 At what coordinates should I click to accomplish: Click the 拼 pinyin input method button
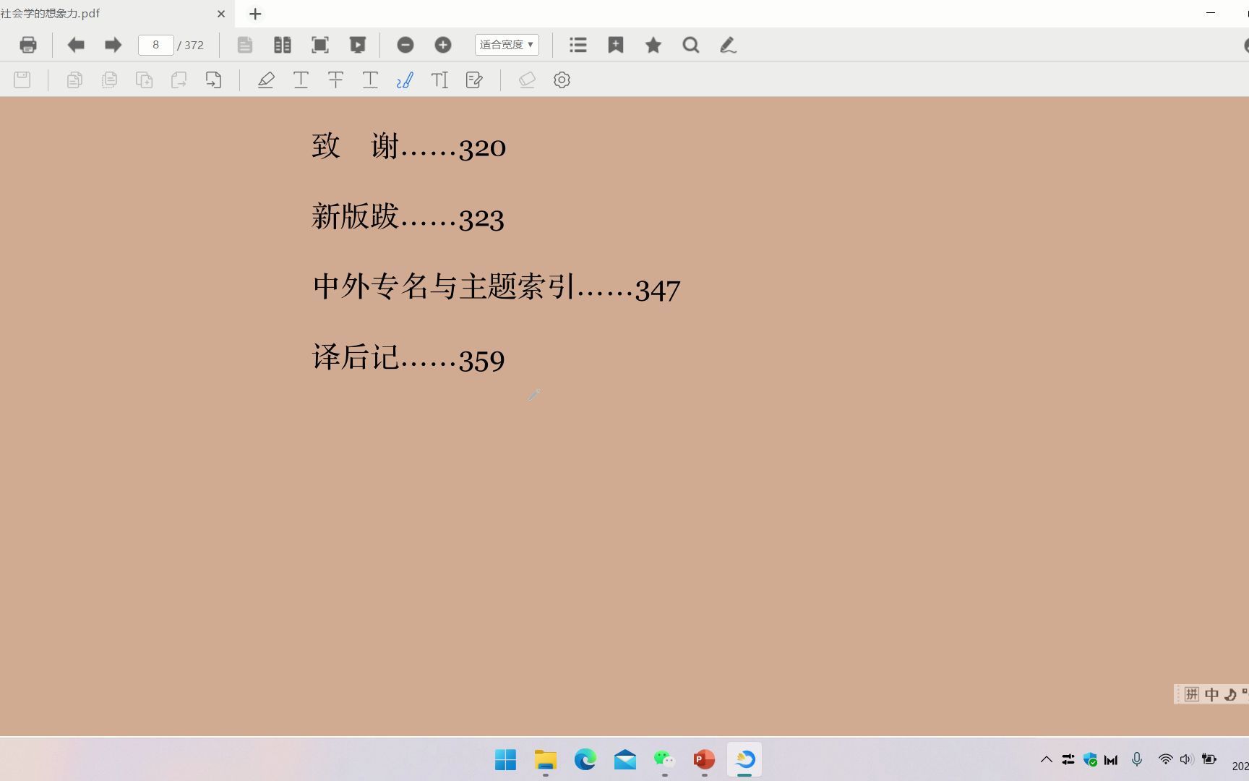1192,695
